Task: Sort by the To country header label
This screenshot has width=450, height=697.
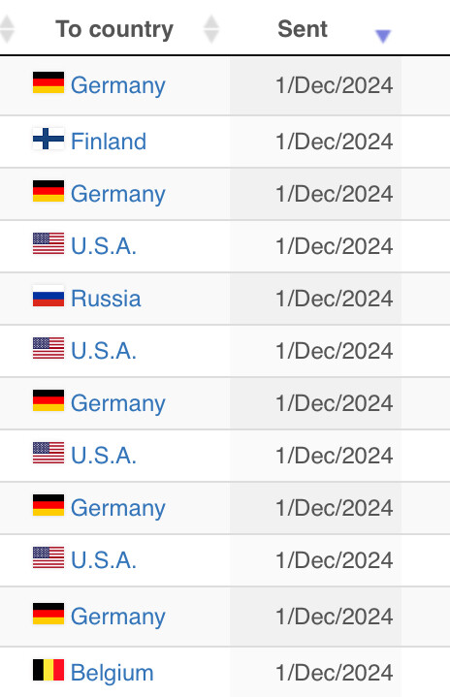Action: point(114,29)
